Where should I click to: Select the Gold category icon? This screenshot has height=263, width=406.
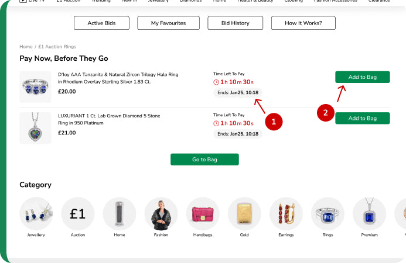click(244, 214)
